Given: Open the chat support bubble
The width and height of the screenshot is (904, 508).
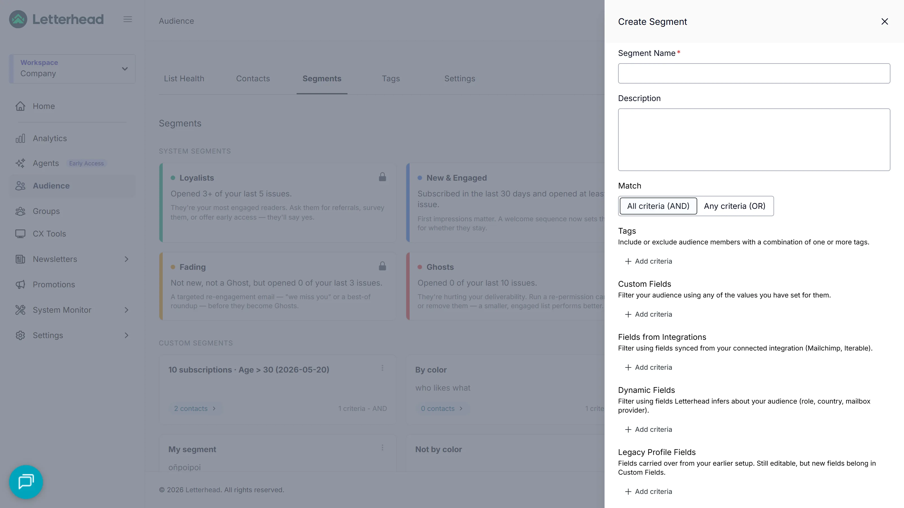Looking at the screenshot, I should click(26, 482).
